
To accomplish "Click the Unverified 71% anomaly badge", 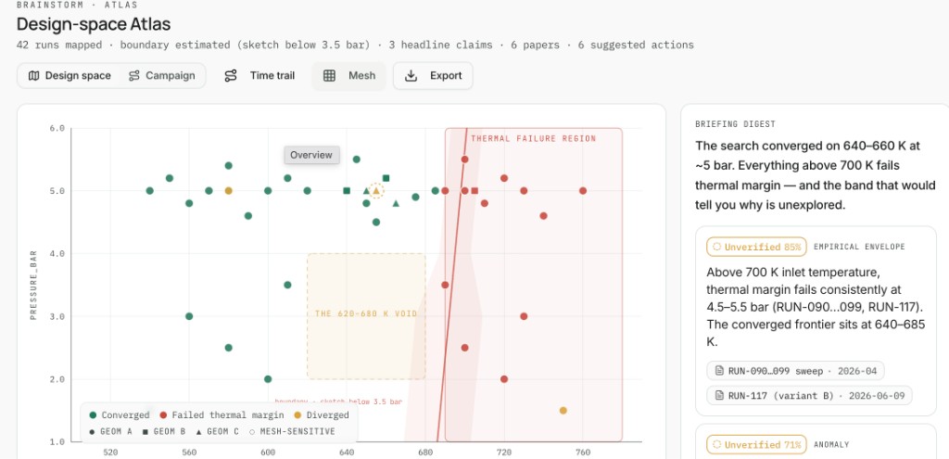I will coord(756,445).
